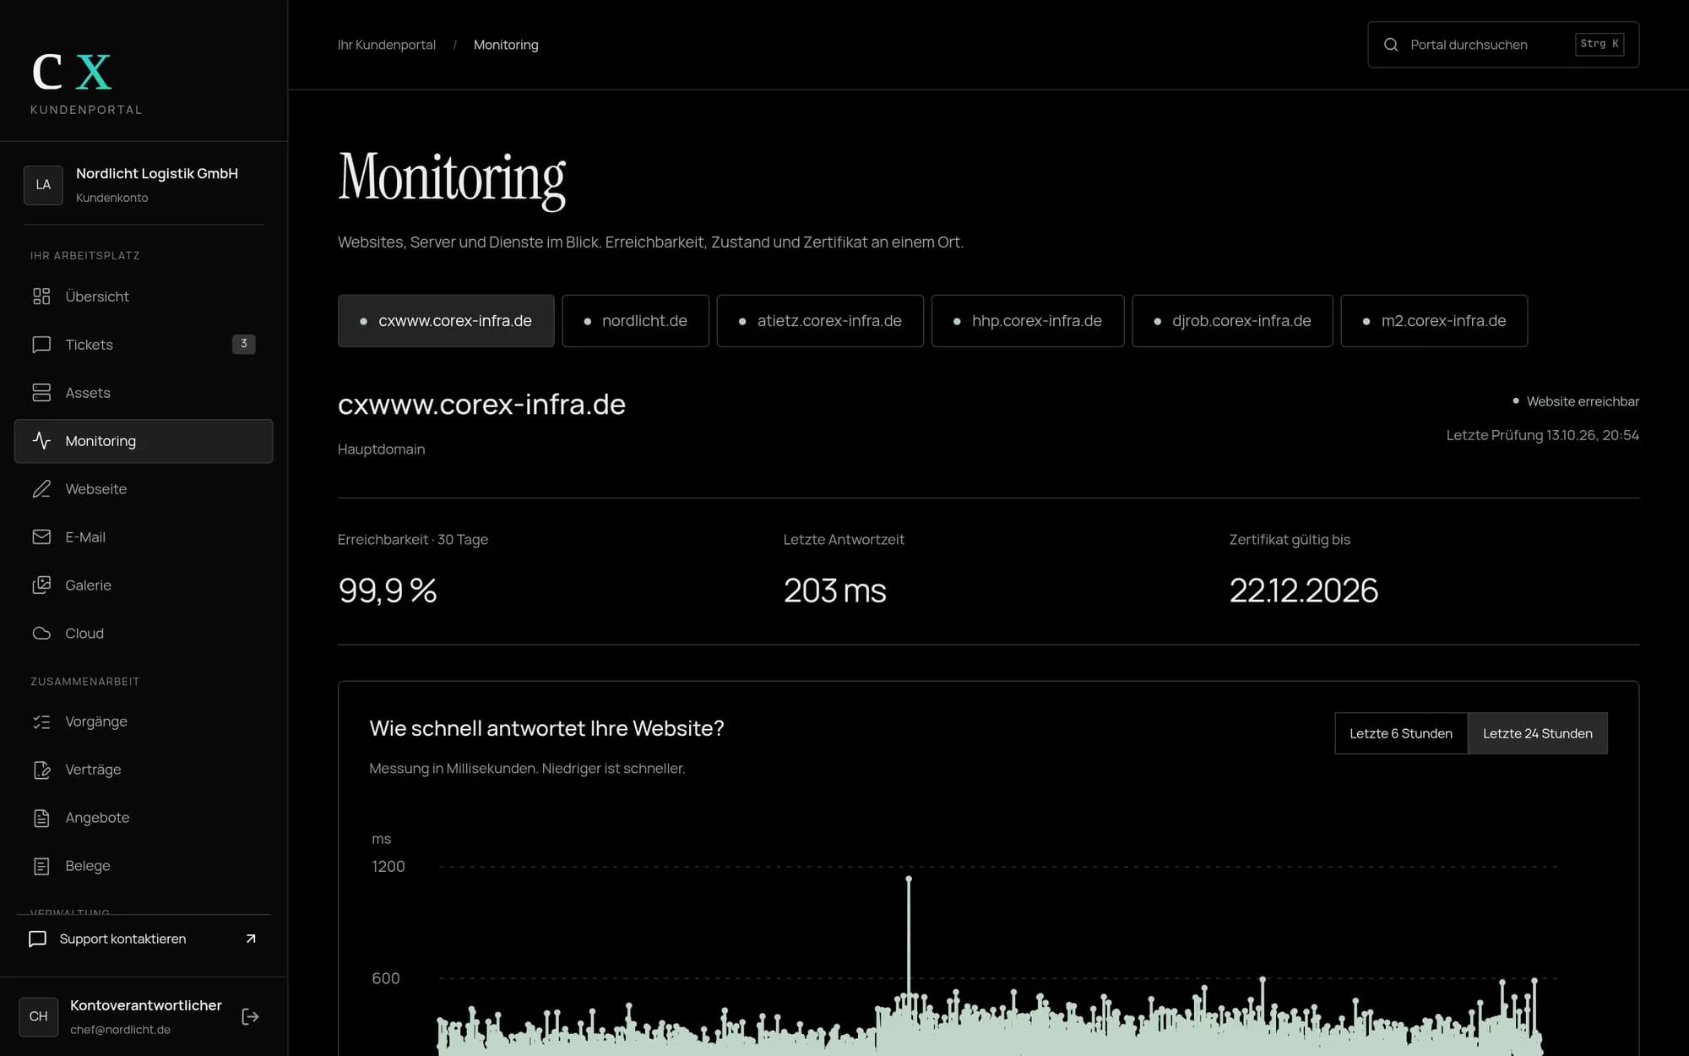Click the 203 ms response time value
Viewport: 1689px width, 1056px height.
point(834,591)
